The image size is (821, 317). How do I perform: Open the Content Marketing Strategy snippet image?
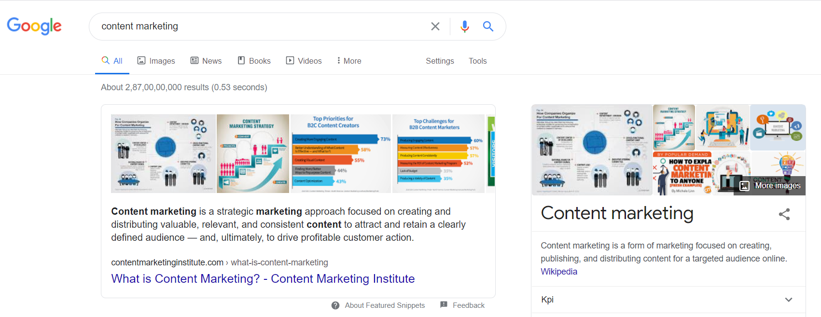(253, 153)
